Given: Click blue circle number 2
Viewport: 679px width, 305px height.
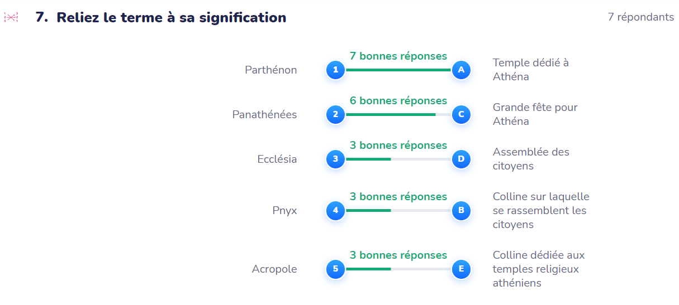Looking at the screenshot, I should click(335, 115).
